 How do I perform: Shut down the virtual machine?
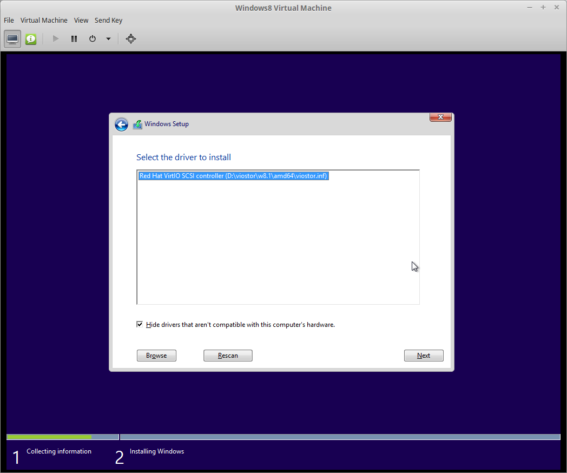point(93,38)
